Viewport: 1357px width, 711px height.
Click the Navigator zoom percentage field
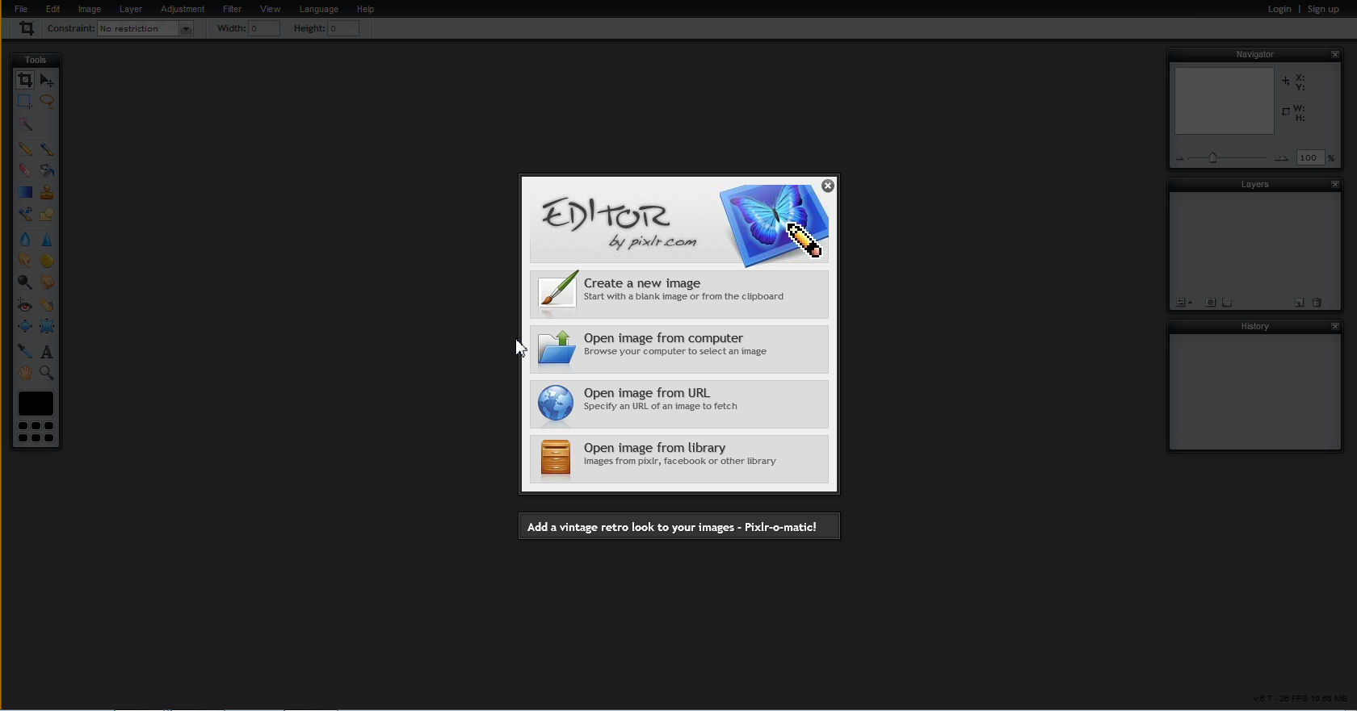[1309, 158]
